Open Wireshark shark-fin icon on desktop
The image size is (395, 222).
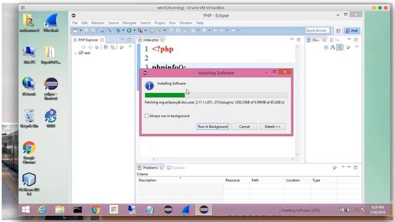tap(51, 23)
